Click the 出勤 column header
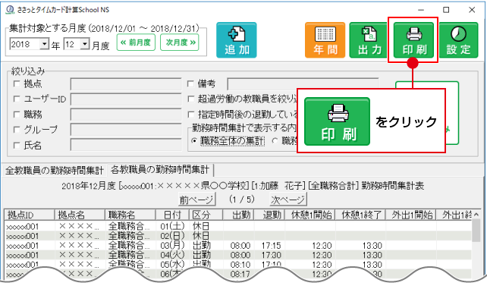This screenshot has width=487, height=286. [x=238, y=215]
